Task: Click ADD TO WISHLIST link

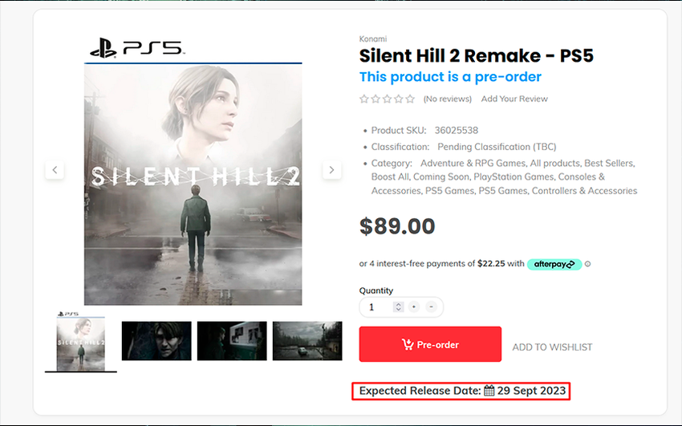Action: pos(552,347)
